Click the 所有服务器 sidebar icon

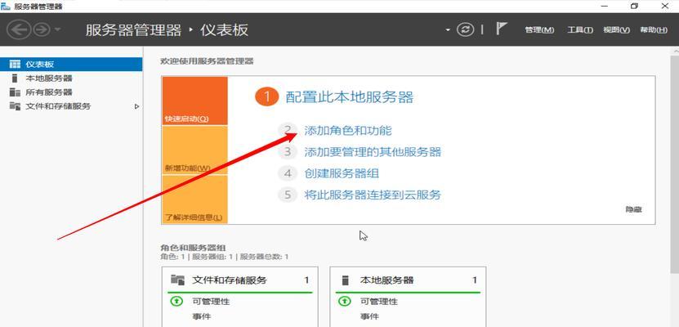(x=16, y=92)
